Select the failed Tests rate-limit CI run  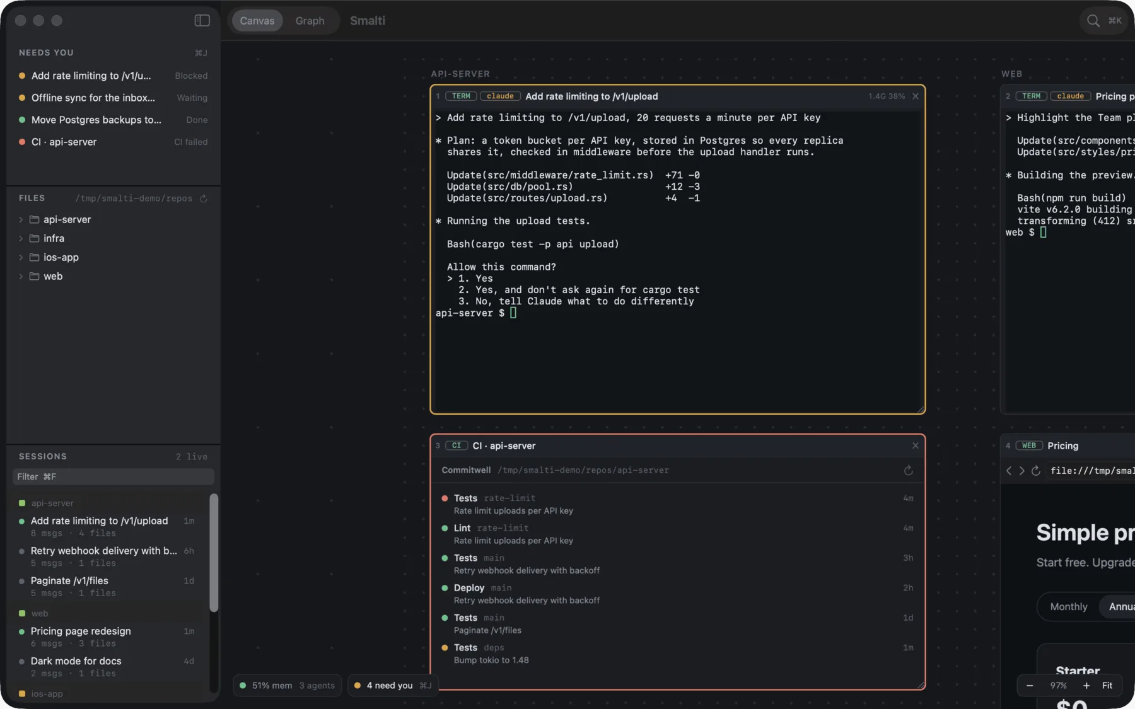point(678,504)
